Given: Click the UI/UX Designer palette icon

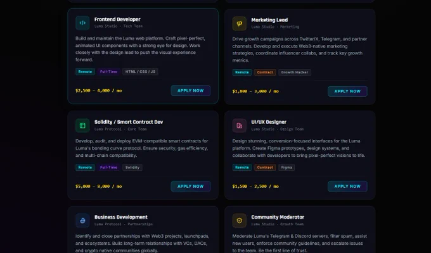Looking at the screenshot, I should coord(240,126).
